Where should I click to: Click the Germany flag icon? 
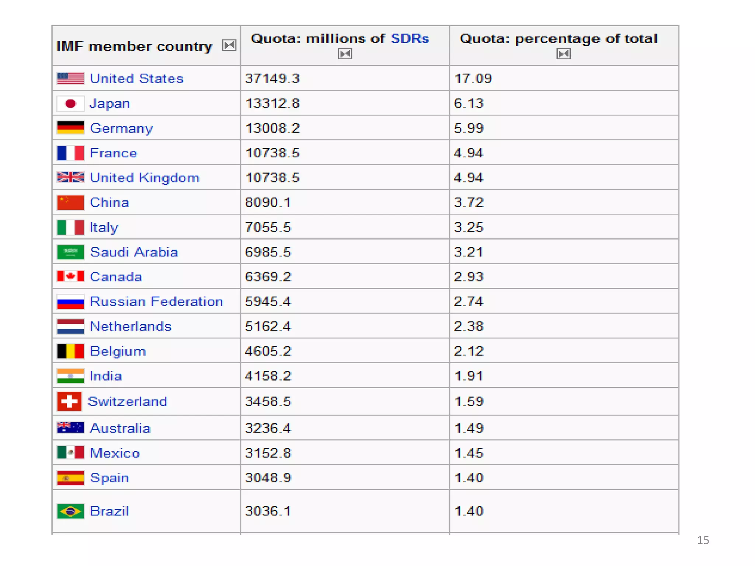click(x=70, y=128)
